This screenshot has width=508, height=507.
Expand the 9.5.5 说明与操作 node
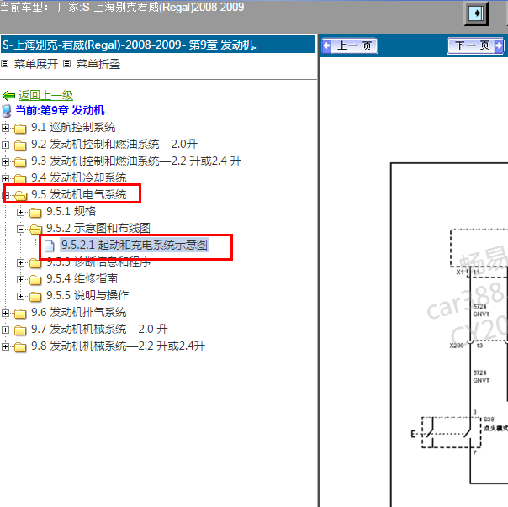[x=20, y=297]
